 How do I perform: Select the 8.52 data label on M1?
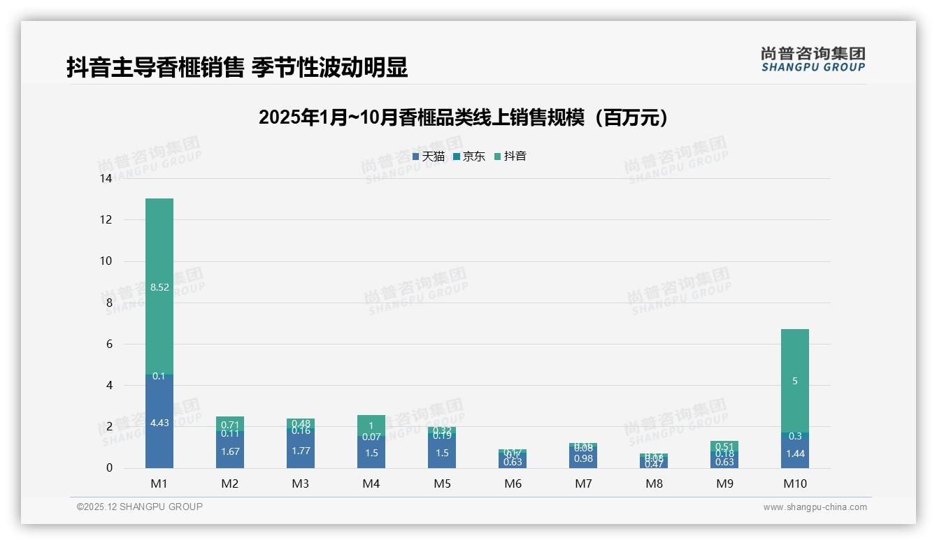tap(159, 287)
